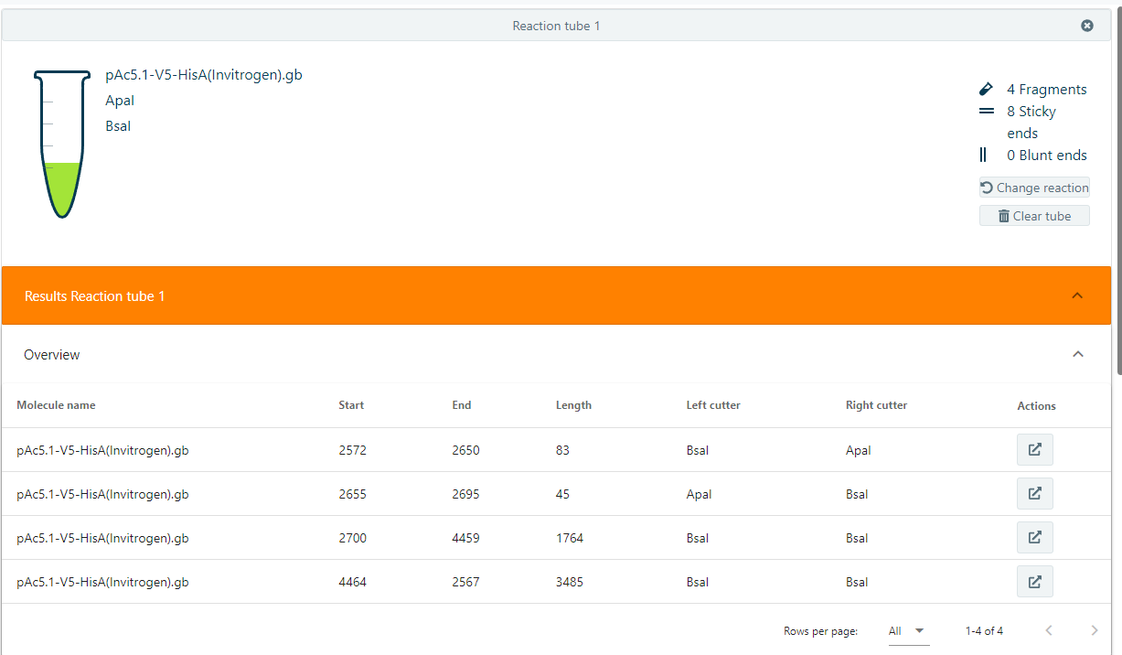Click the Actions column header
This screenshot has width=1122, height=655.
1036,406
